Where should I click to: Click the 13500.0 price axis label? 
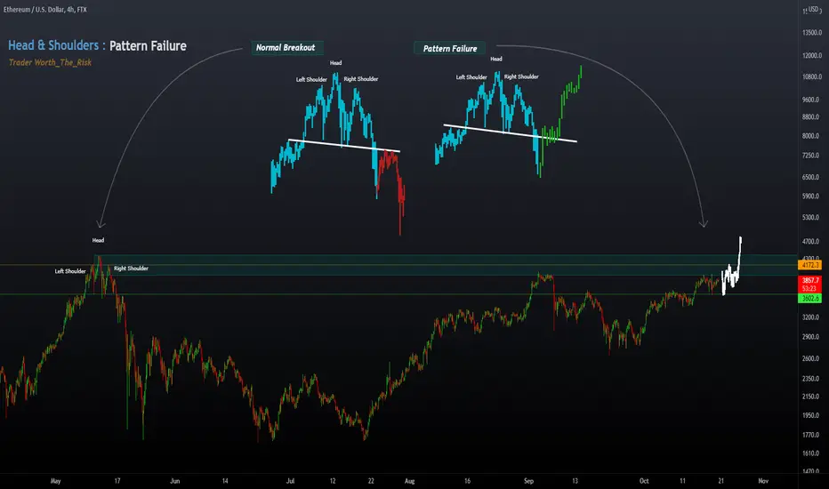click(x=812, y=33)
